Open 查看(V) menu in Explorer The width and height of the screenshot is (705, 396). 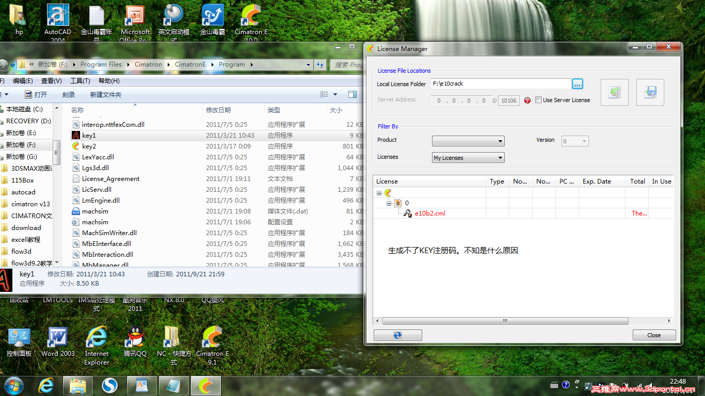click(x=51, y=81)
